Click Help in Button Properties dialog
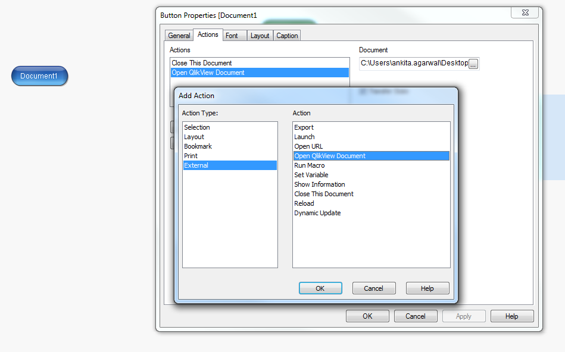This screenshot has height=352, width=565. pos(511,316)
